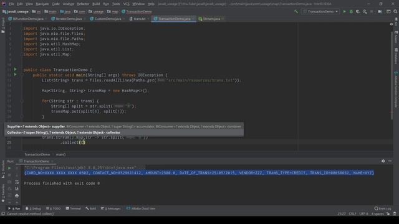Open the Favorites star tool window
399x224 pixels.
pos(3,194)
